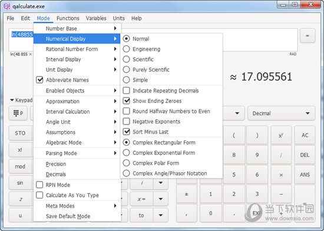Enable Indicate Repeating Decimals

coord(171,91)
